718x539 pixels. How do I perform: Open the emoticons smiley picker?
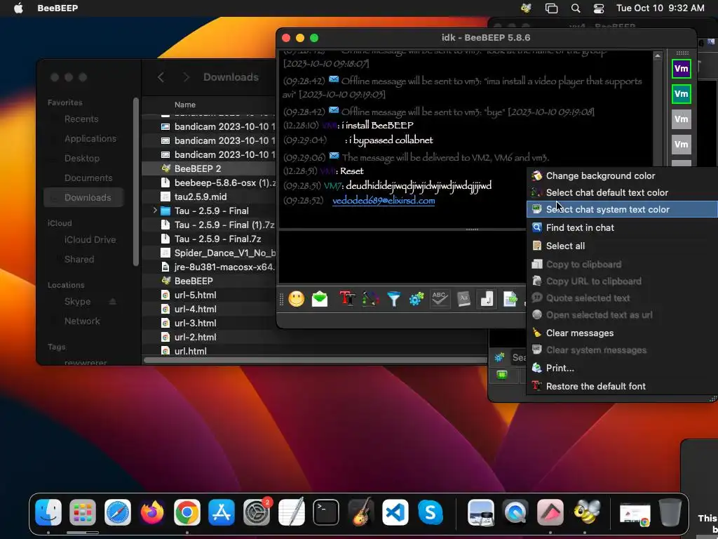[297, 299]
